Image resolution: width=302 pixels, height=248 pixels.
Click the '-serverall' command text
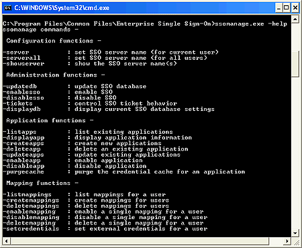21,58
